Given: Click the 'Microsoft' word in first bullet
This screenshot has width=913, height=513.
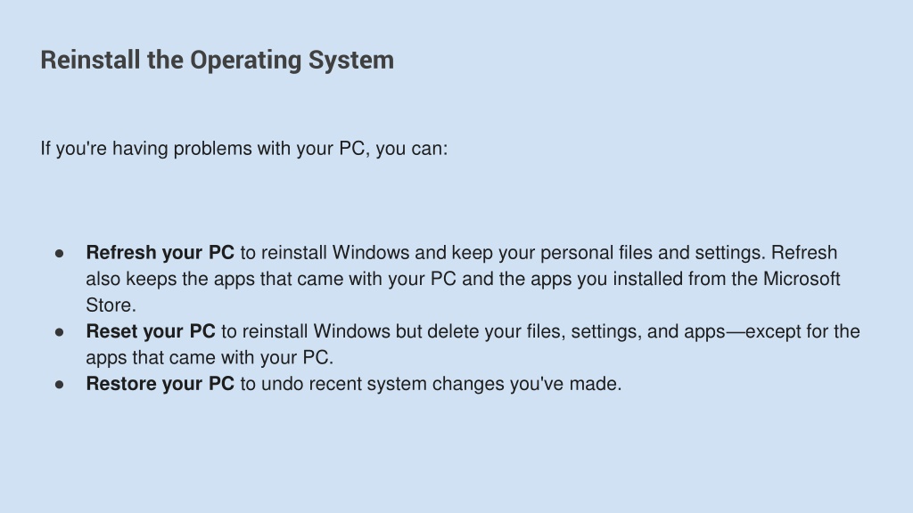Looking at the screenshot, I should (x=802, y=279).
